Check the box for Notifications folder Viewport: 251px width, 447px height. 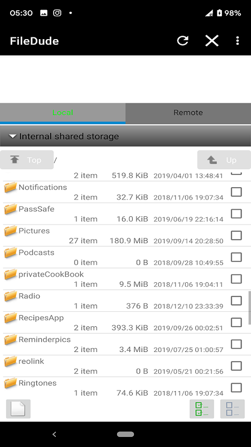point(236,192)
